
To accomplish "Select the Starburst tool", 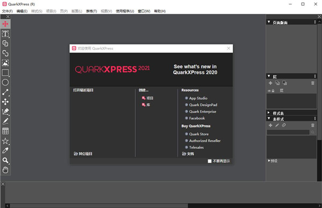I will click(5, 141).
